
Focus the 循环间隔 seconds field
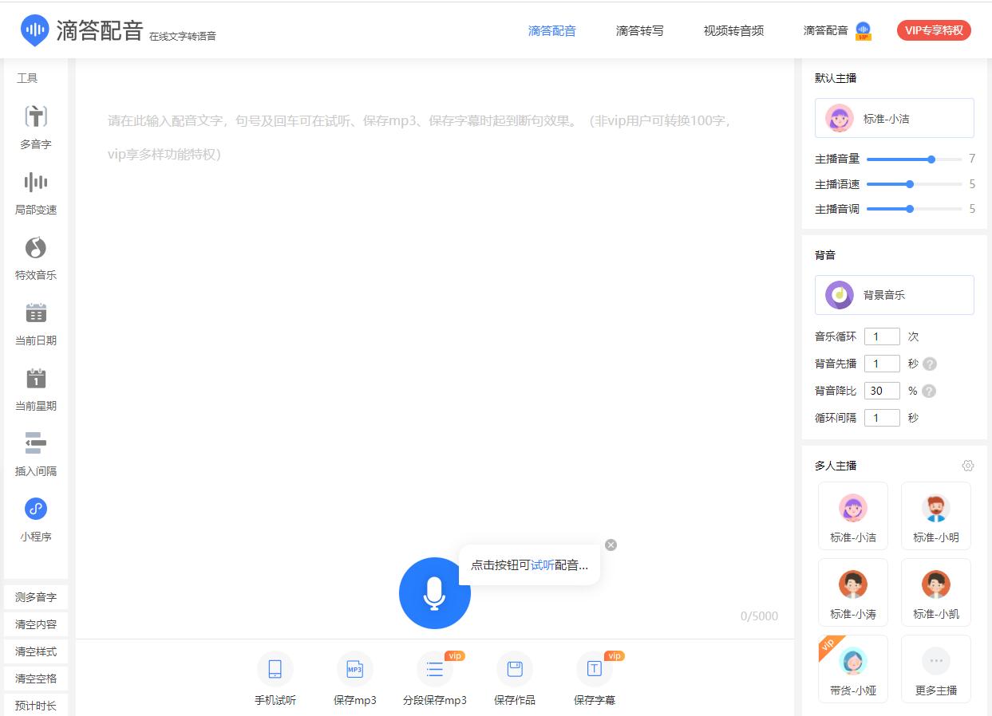882,418
